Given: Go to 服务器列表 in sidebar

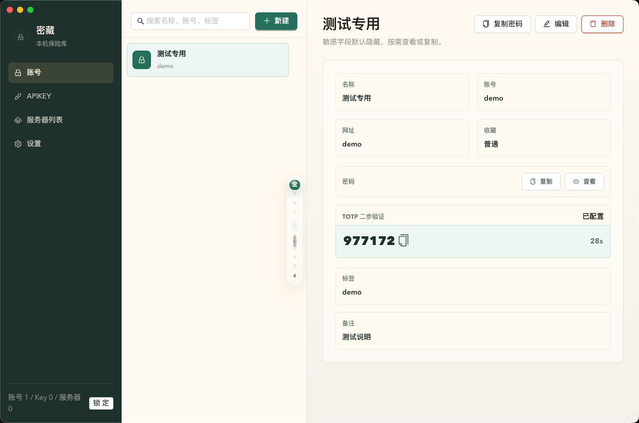Looking at the screenshot, I should [61, 120].
